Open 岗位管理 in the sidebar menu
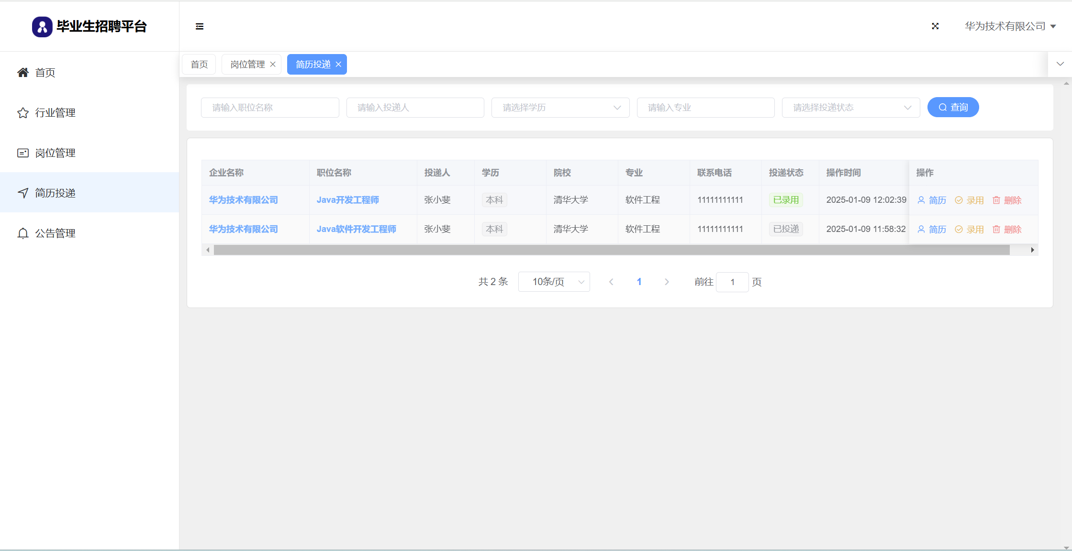The height and width of the screenshot is (551, 1072). (55, 153)
